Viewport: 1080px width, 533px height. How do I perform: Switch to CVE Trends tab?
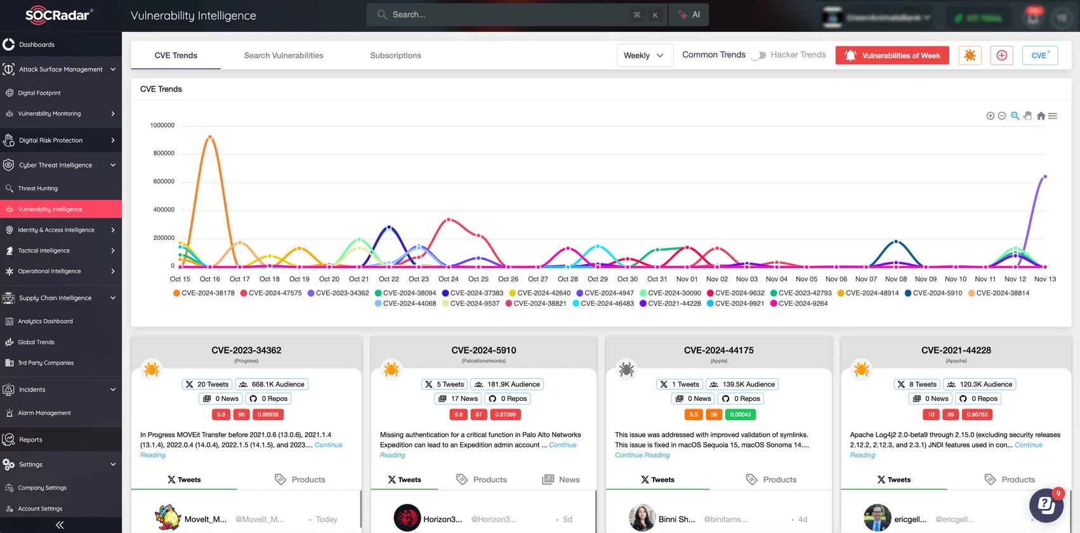(176, 55)
